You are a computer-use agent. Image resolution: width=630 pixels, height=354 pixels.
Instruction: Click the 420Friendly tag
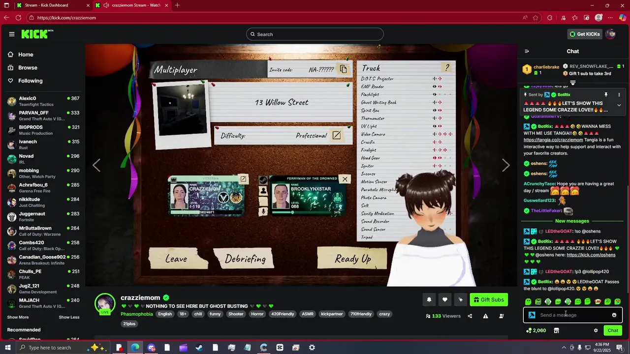click(x=282, y=314)
